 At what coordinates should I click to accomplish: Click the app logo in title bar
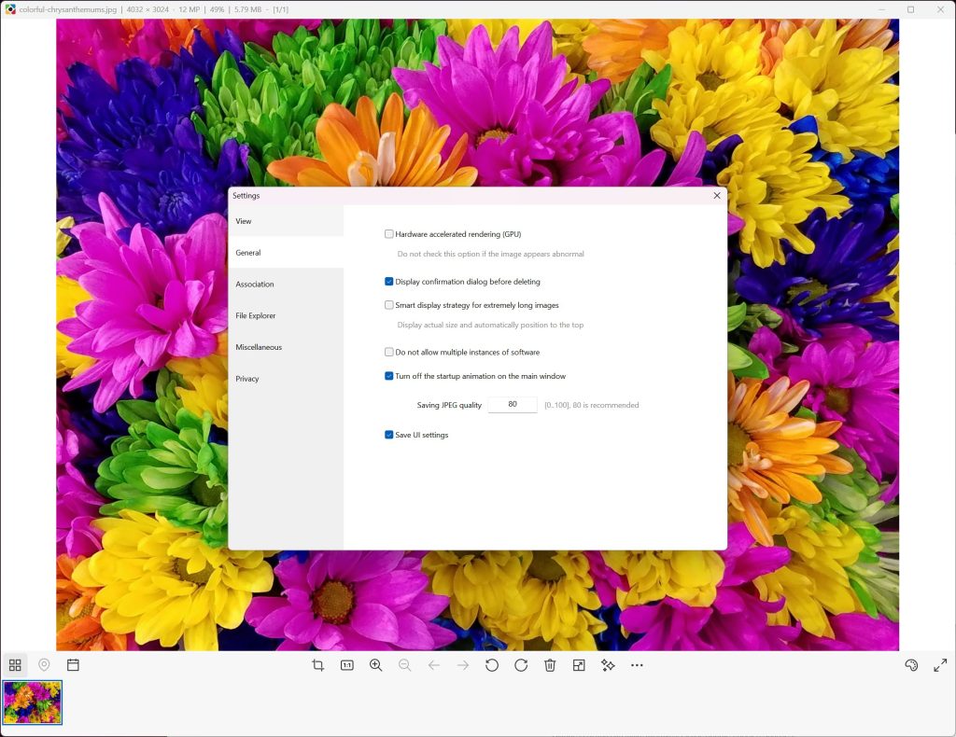9,9
